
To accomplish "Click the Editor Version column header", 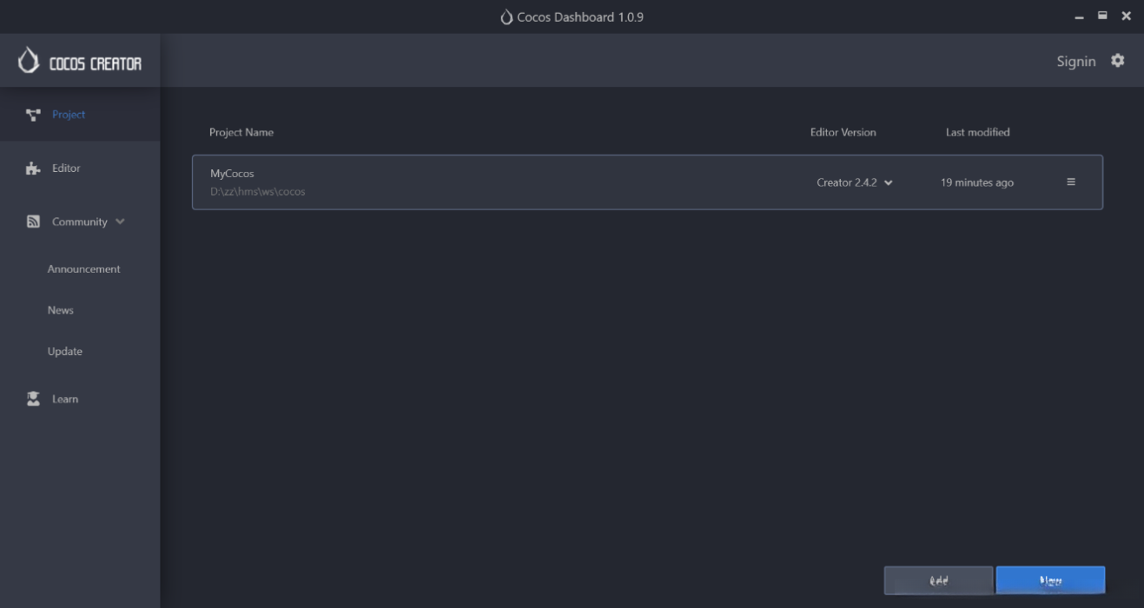I will [843, 133].
